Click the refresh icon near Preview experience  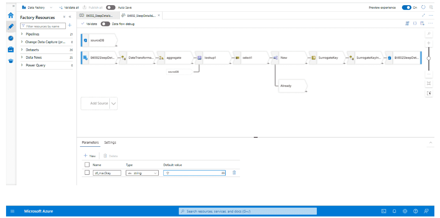coord(424,7)
